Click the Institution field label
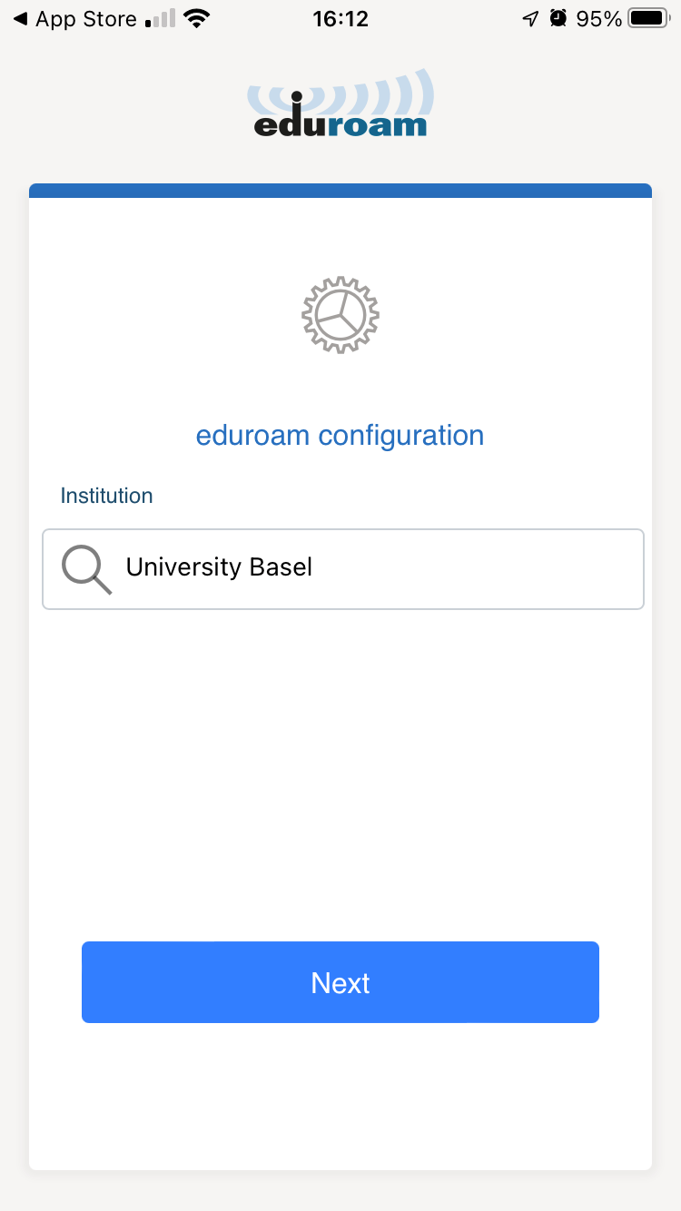The height and width of the screenshot is (1211, 681). pos(106,496)
